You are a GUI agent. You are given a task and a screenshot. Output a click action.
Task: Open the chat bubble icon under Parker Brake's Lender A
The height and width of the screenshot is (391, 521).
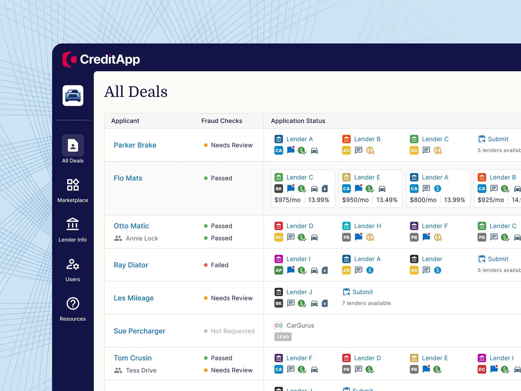(291, 150)
